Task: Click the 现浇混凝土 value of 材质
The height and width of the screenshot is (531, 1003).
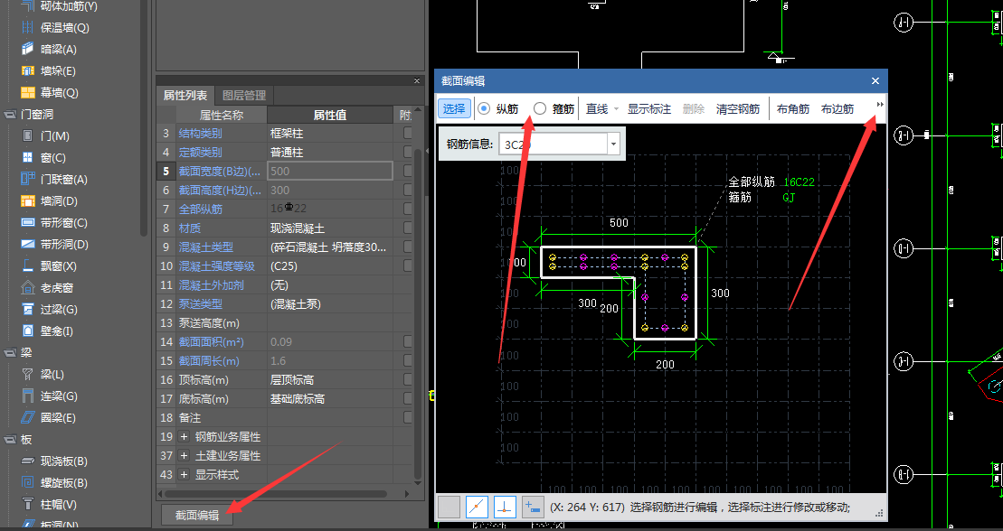Action: click(330, 228)
